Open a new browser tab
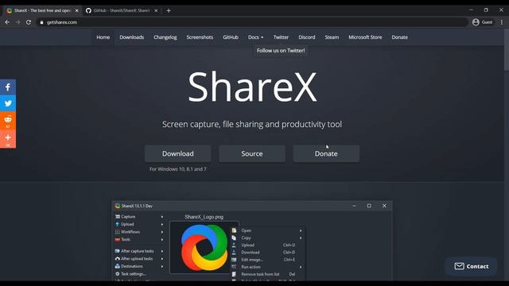This screenshot has width=509, height=286. point(169,10)
